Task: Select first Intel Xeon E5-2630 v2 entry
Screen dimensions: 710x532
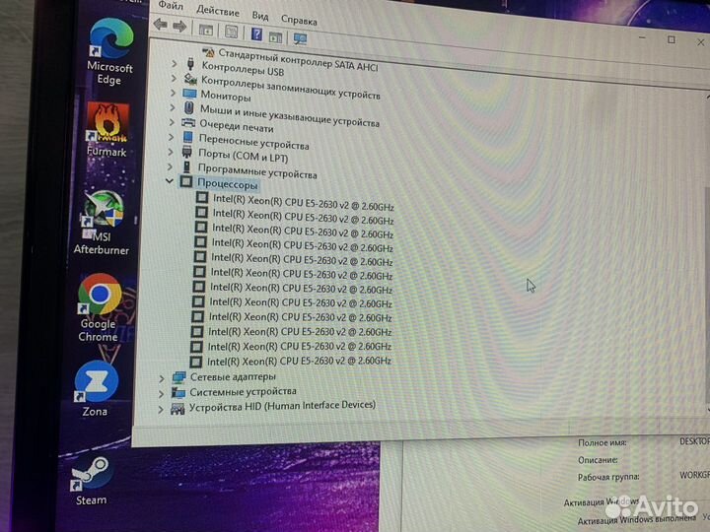Action: tap(304, 202)
